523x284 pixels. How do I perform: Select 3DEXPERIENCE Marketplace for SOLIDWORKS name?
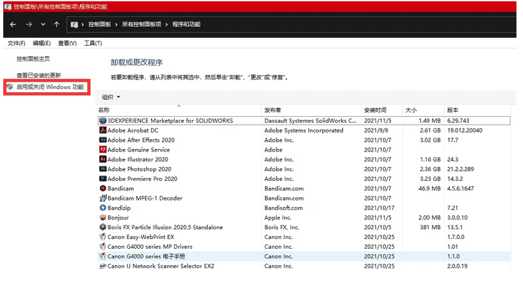point(170,121)
